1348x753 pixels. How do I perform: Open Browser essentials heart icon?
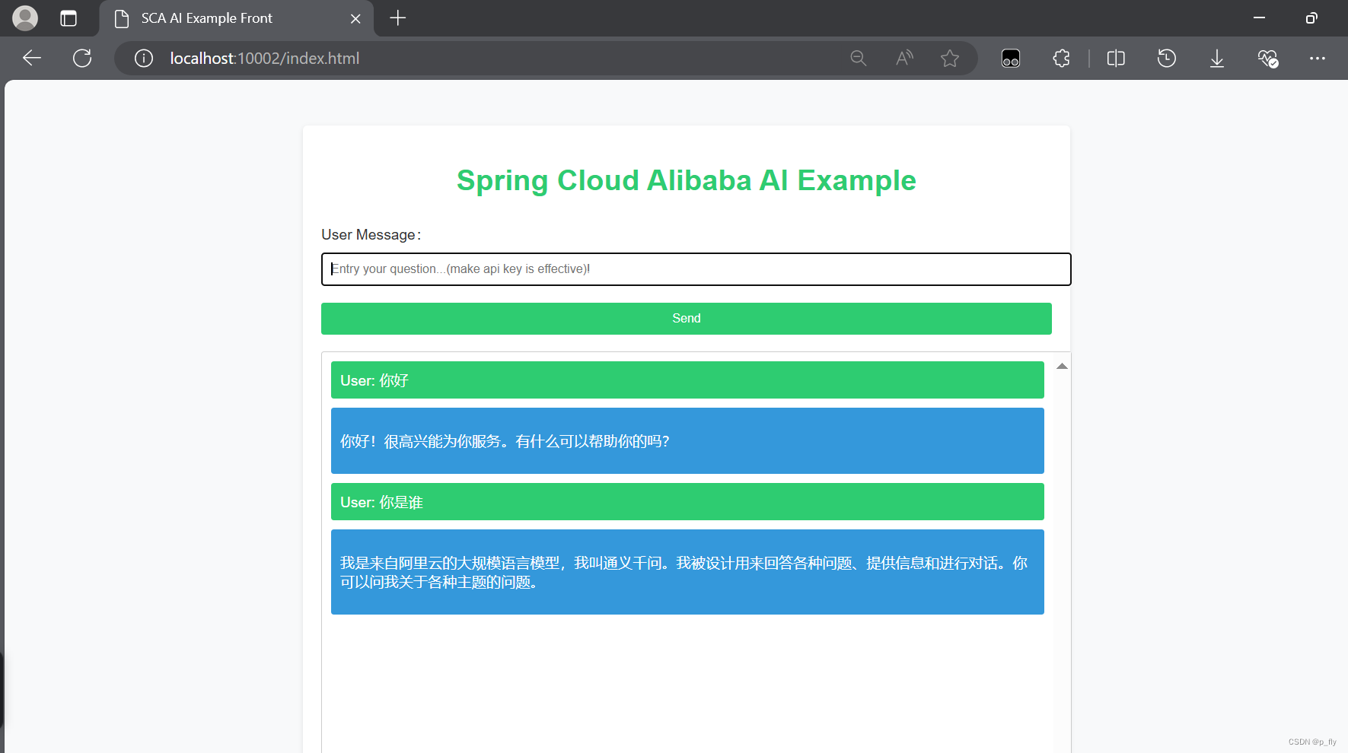(x=1268, y=59)
